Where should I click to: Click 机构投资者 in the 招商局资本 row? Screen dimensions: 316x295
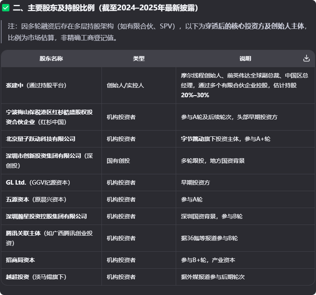pos(121,260)
